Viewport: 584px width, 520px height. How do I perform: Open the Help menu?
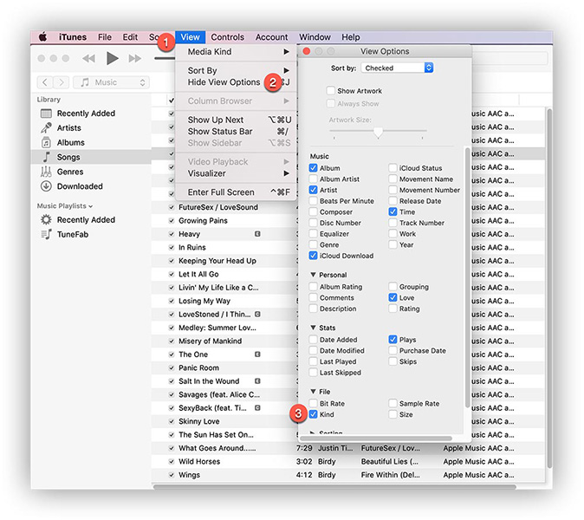[351, 37]
